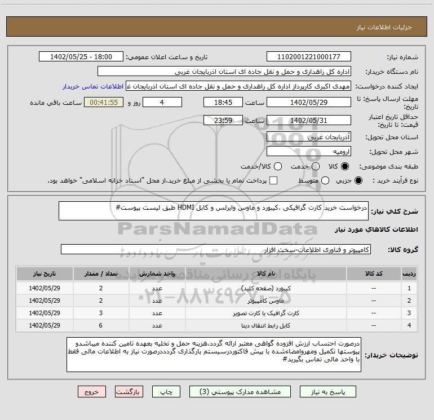Click the کد کالا column header
This screenshot has width=434, height=420.
[374, 273]
